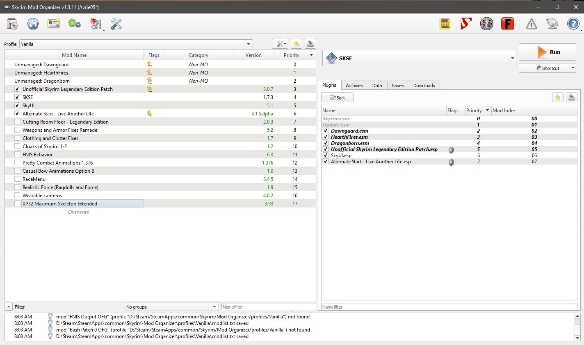Launch the red F shortcut icon

508,24
